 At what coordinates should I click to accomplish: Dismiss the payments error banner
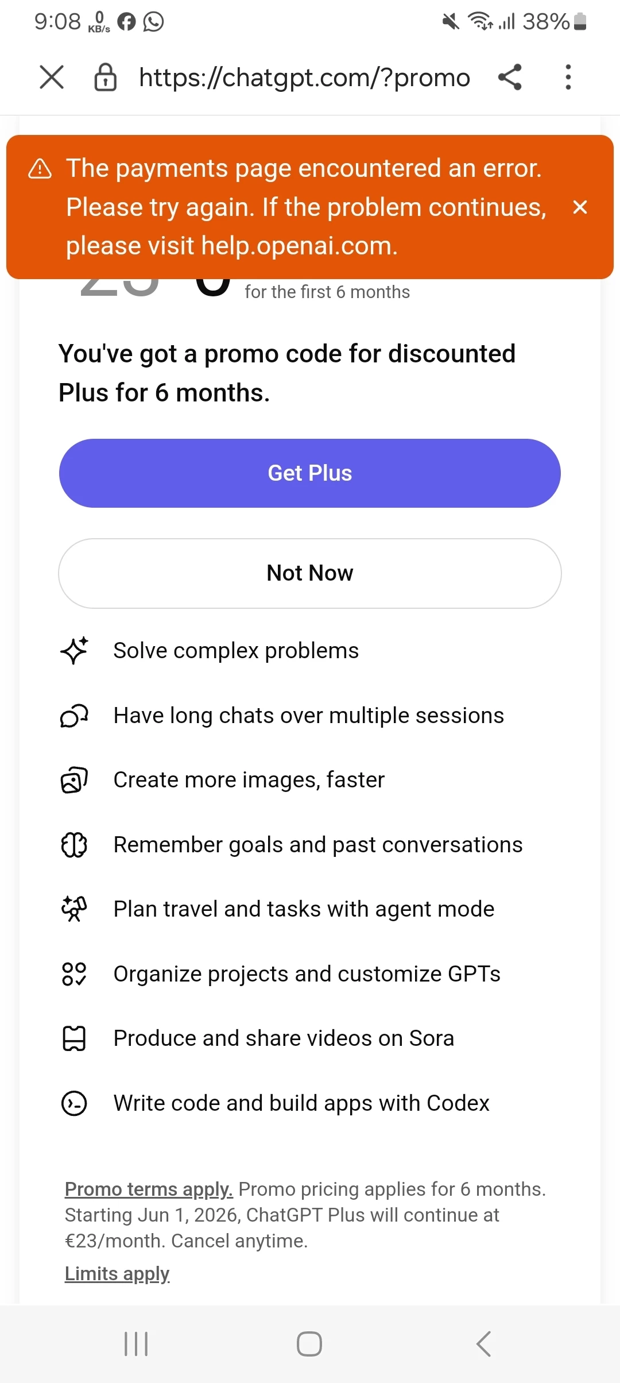(x=580, y=207)
